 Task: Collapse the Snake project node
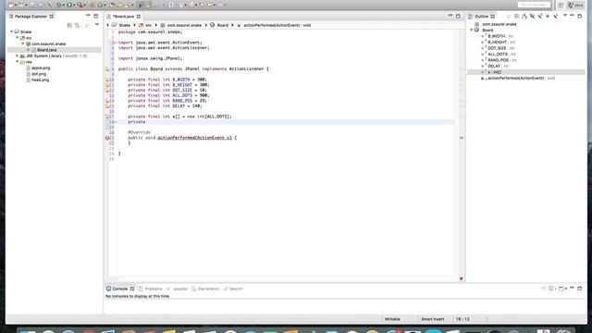pyautogui.click(x=12, y=31)
